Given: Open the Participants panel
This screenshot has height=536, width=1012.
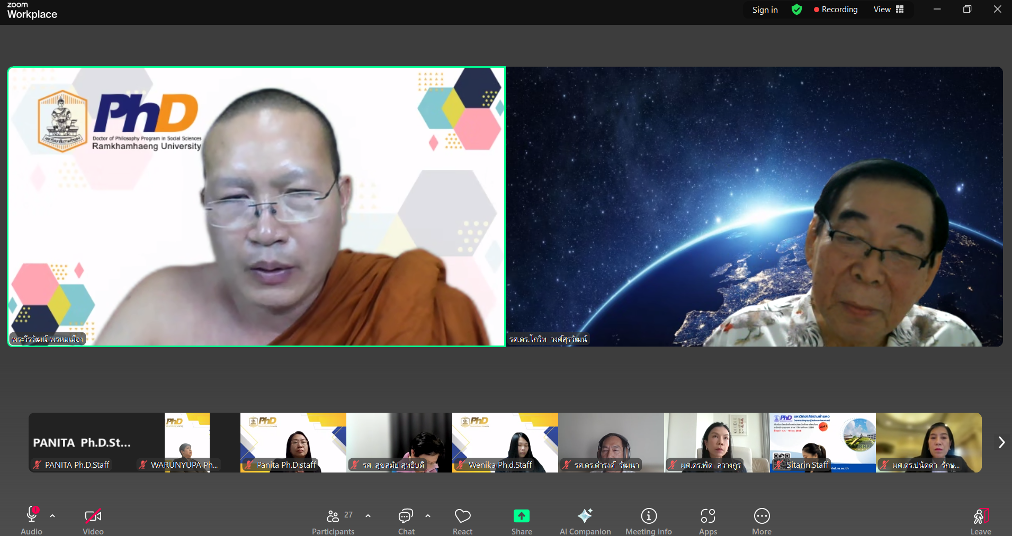Looking at the screenshot, I should 333,521.
